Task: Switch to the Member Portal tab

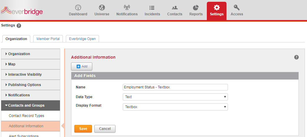Action: 48,39
